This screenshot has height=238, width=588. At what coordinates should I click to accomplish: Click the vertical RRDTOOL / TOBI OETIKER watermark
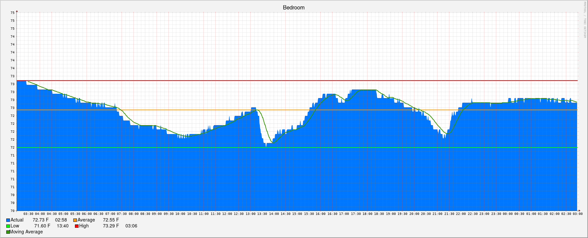(584, 20)
